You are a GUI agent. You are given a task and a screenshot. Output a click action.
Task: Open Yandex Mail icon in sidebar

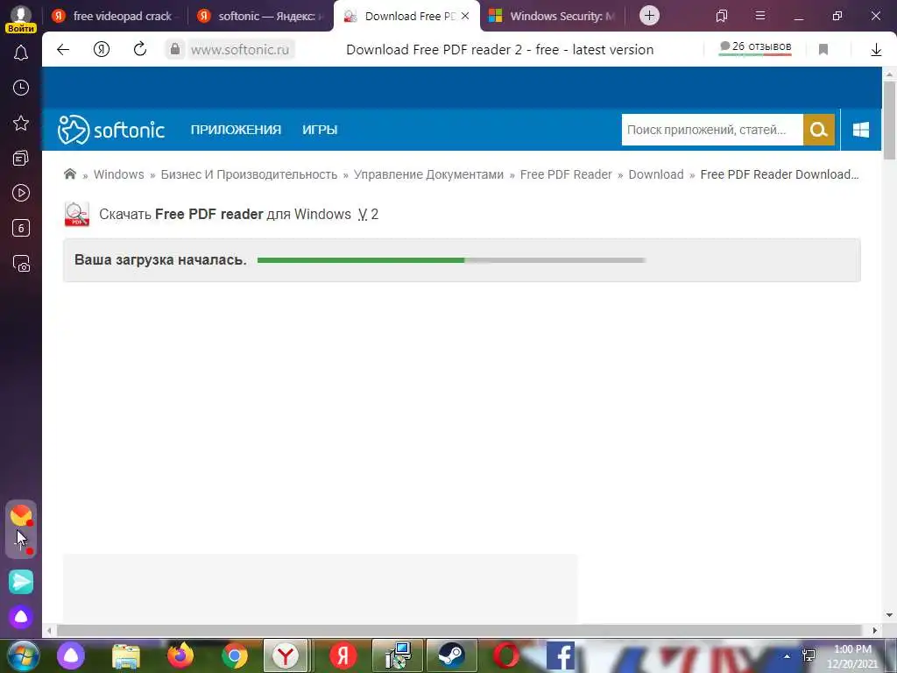tap(21, 515)
